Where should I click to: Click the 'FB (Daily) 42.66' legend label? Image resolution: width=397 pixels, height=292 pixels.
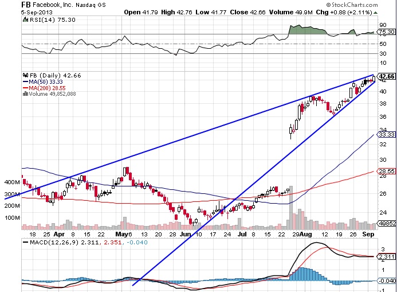pos(56,76)
